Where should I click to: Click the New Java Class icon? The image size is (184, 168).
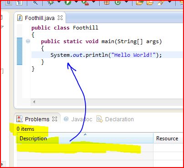(118, 3)
